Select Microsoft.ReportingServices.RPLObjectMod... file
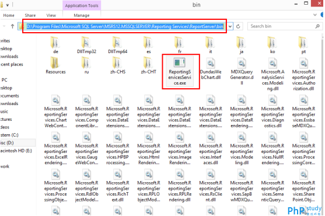The image size is (325, 216). coord(149,185)
